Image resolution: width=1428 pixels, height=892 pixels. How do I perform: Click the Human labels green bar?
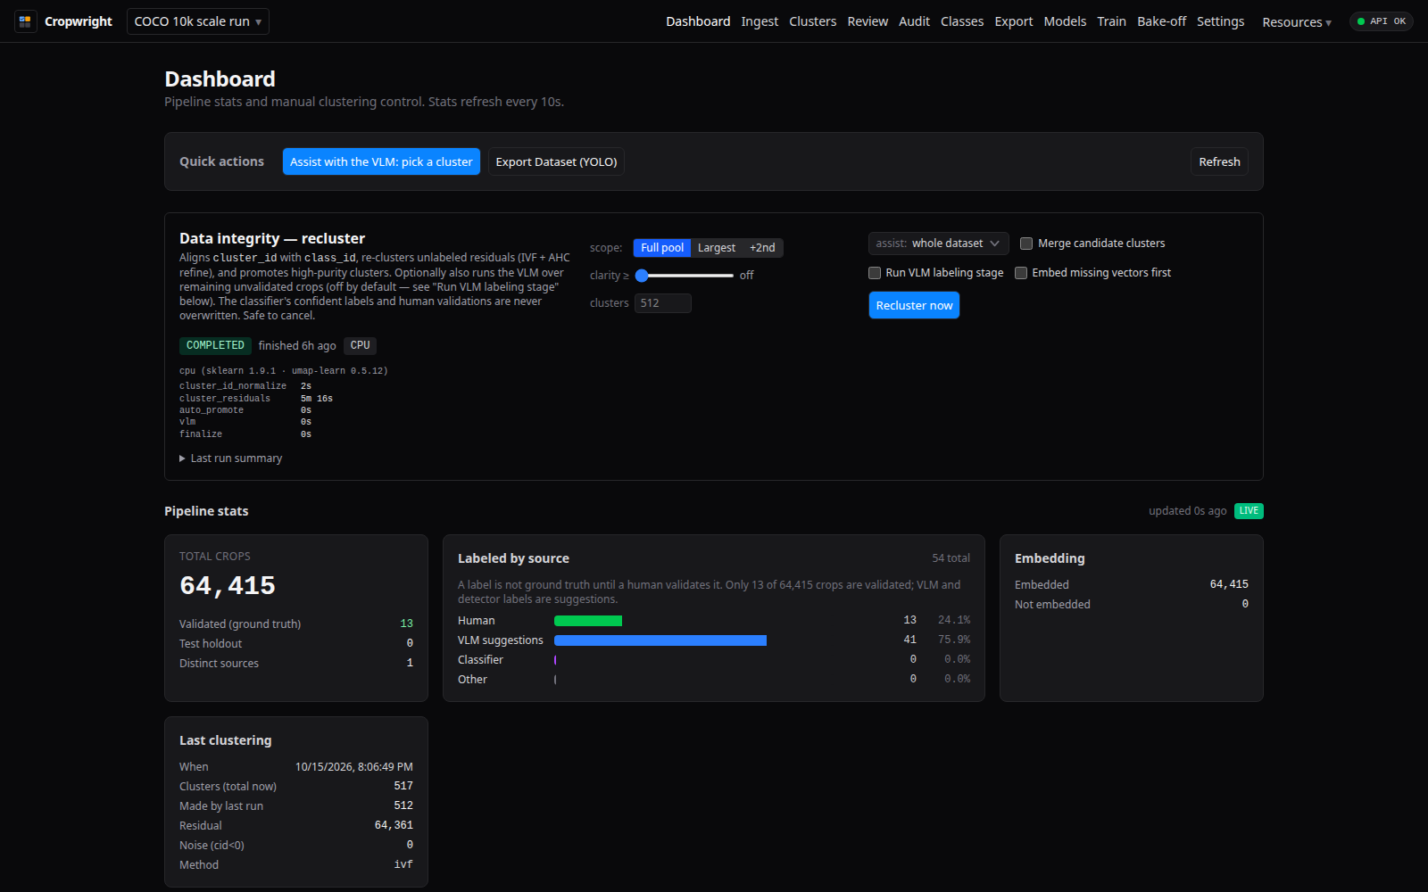pyautogui.click(x=588, y=621)
